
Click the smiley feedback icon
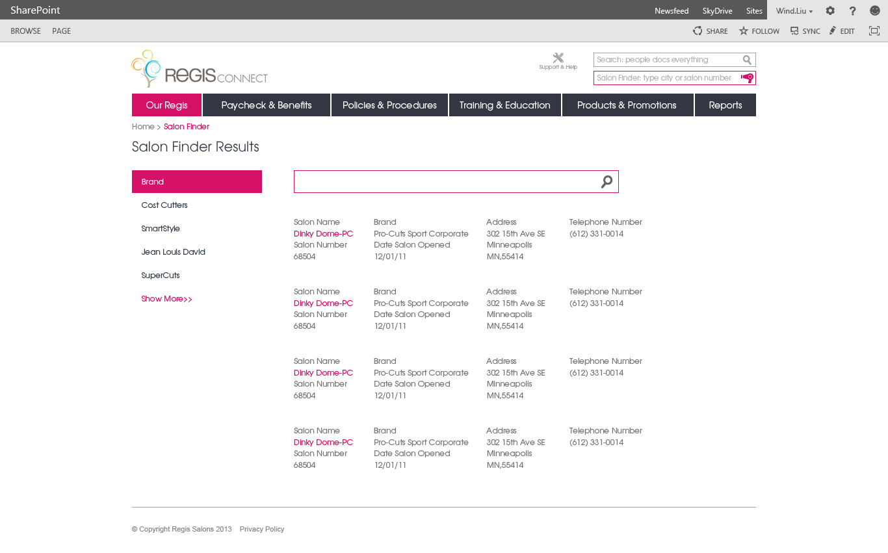[x=875, y=10]
